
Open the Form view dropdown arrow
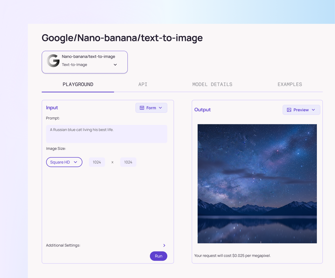[x=160, y=108]
